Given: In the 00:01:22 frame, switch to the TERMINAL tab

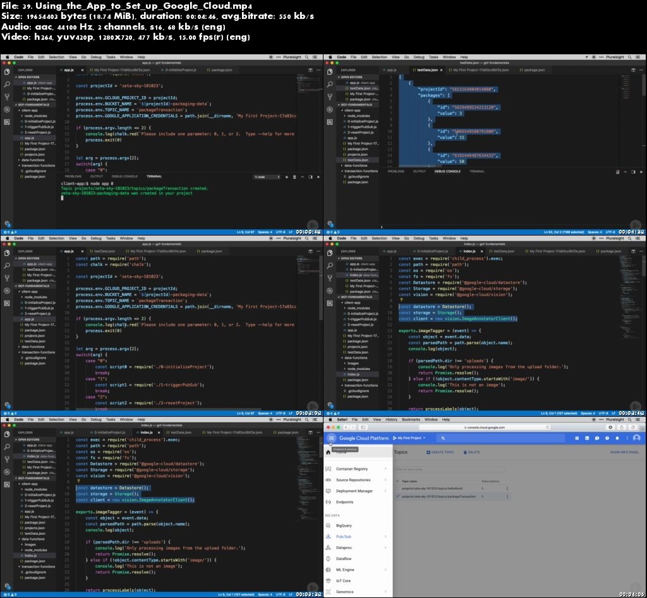Looking at the screenshot, I should point(476,171).
